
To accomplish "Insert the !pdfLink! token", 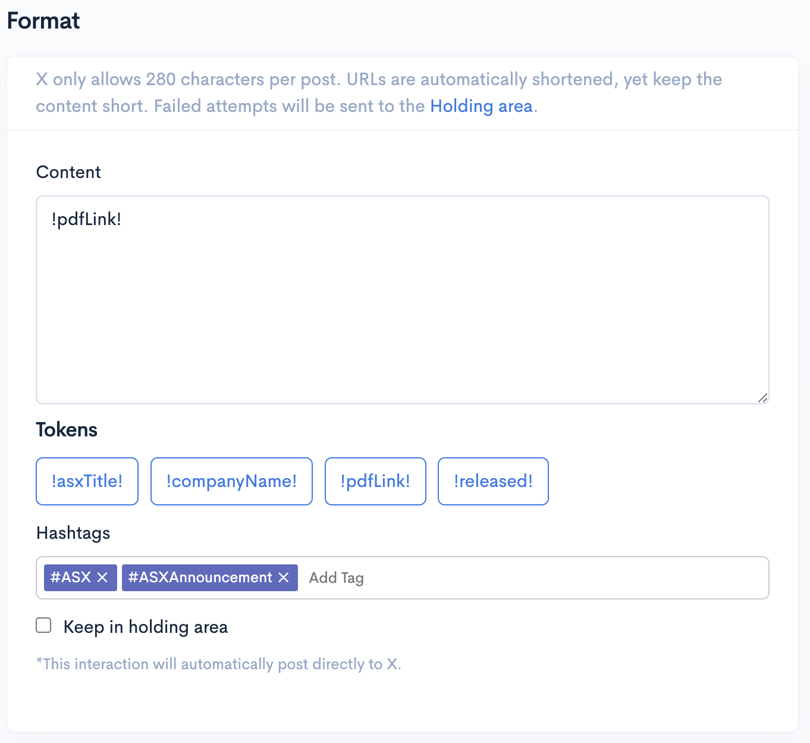I will pyautogui.click(x=375, y=481).
